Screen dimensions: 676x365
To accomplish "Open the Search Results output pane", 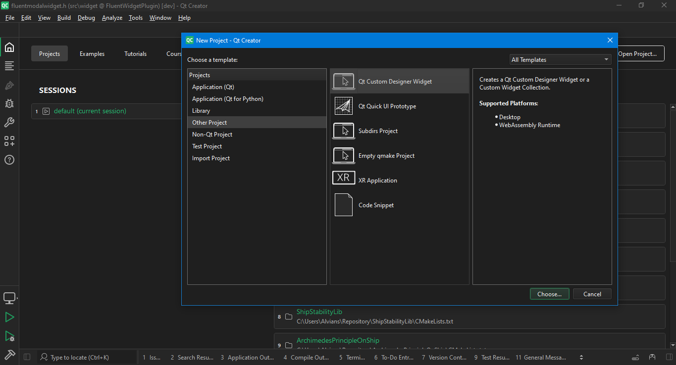I will point(192,357).
